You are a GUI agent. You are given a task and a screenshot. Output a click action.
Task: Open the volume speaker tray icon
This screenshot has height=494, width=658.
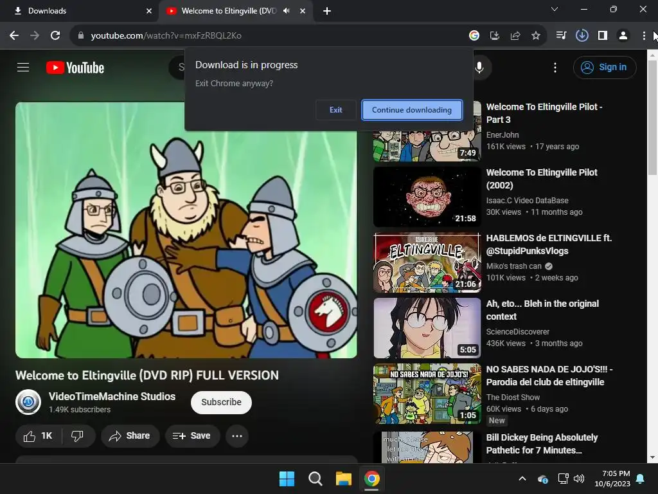point(579,479)
